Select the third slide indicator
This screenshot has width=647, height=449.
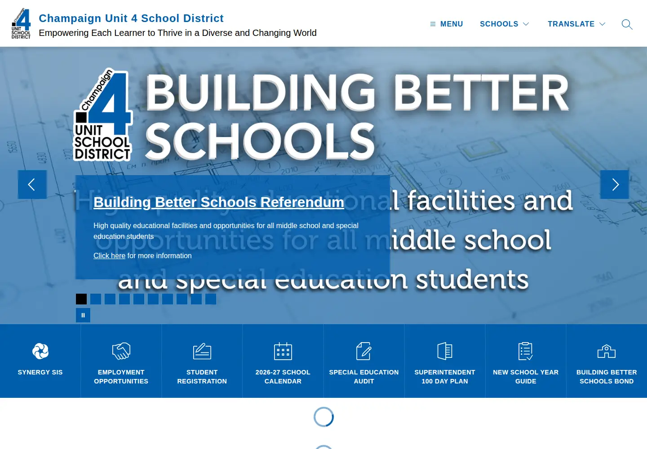[110, 299]
